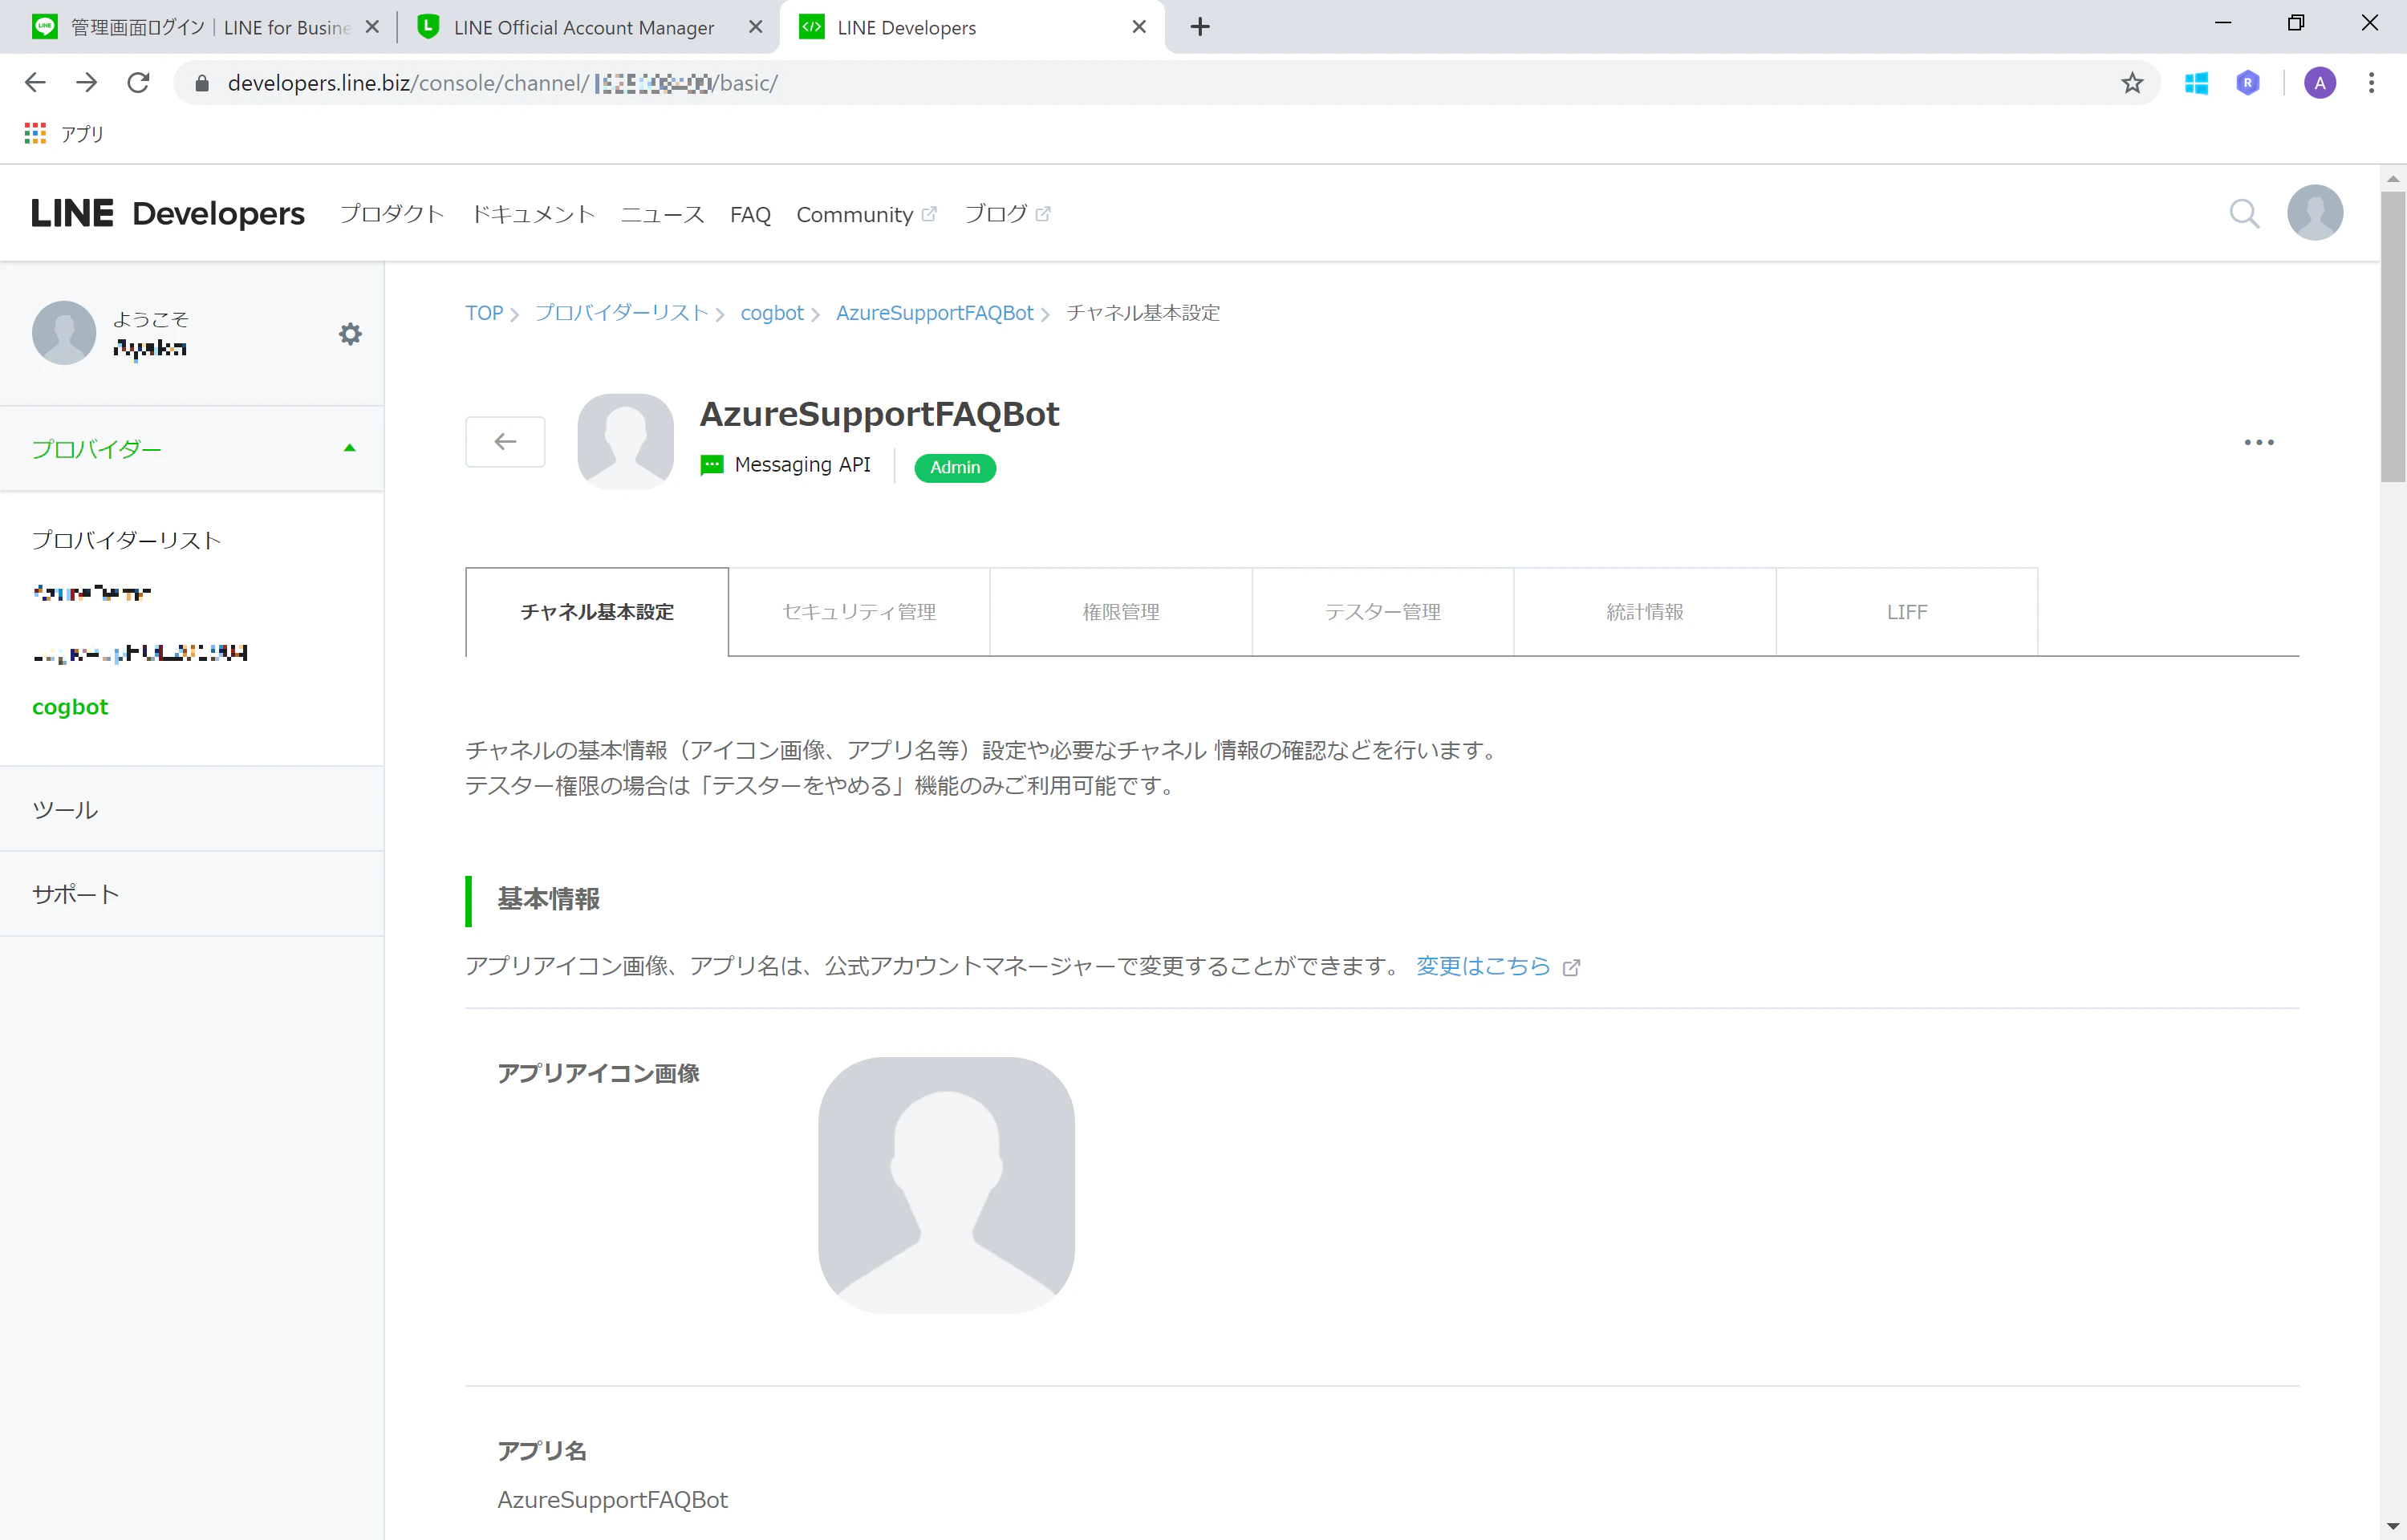Open ニュース in top navigation

click(662, 214)
